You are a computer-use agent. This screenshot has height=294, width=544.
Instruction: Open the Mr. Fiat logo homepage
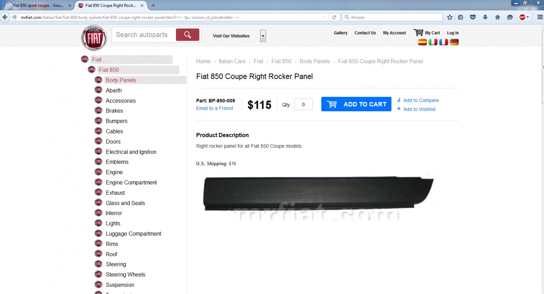coord(94,38)
